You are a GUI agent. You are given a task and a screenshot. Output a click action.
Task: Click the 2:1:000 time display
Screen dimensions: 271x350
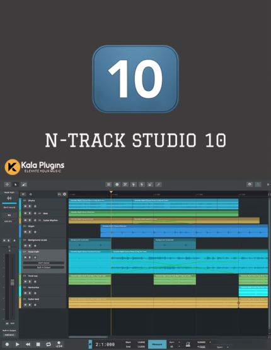[x=105, y=344]
